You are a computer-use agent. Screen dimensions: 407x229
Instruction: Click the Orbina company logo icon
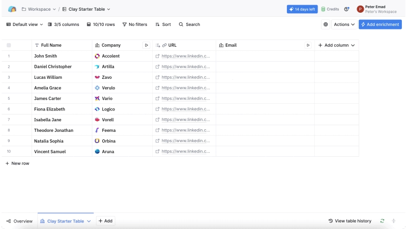(97, 141)
